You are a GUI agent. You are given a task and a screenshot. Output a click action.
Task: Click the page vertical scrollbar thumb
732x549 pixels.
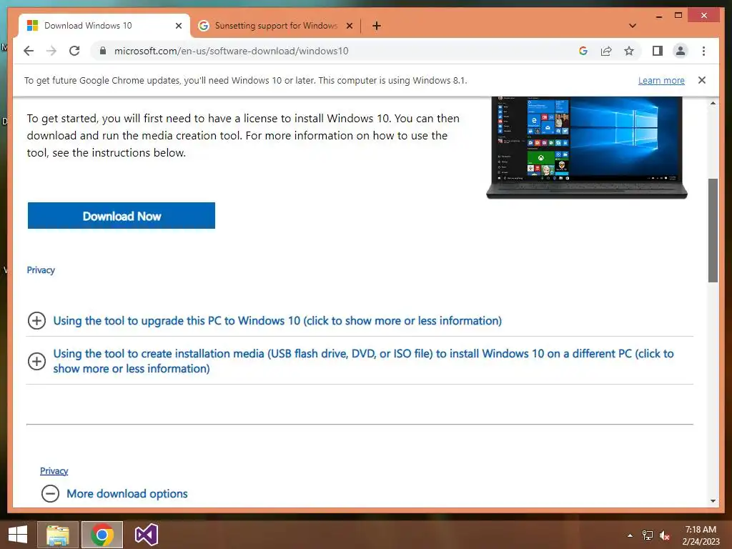713,230
